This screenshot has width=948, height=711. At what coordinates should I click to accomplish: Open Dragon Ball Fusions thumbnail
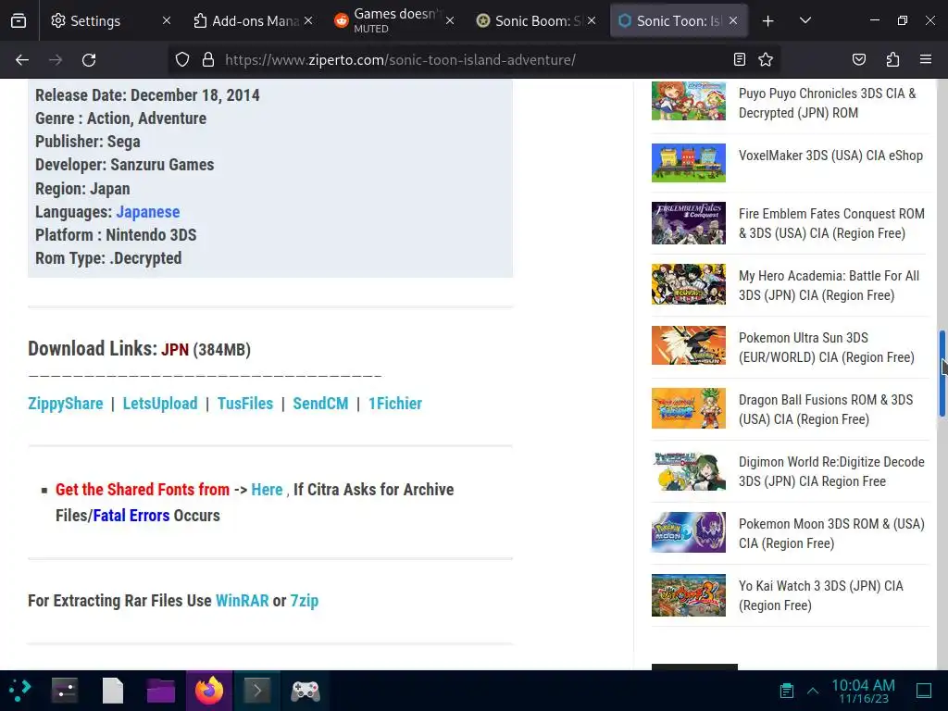click(689, 408)
